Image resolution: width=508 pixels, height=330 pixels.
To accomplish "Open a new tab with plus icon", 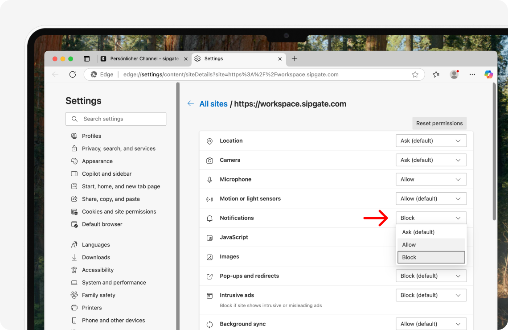I will (x=294, y=58).
